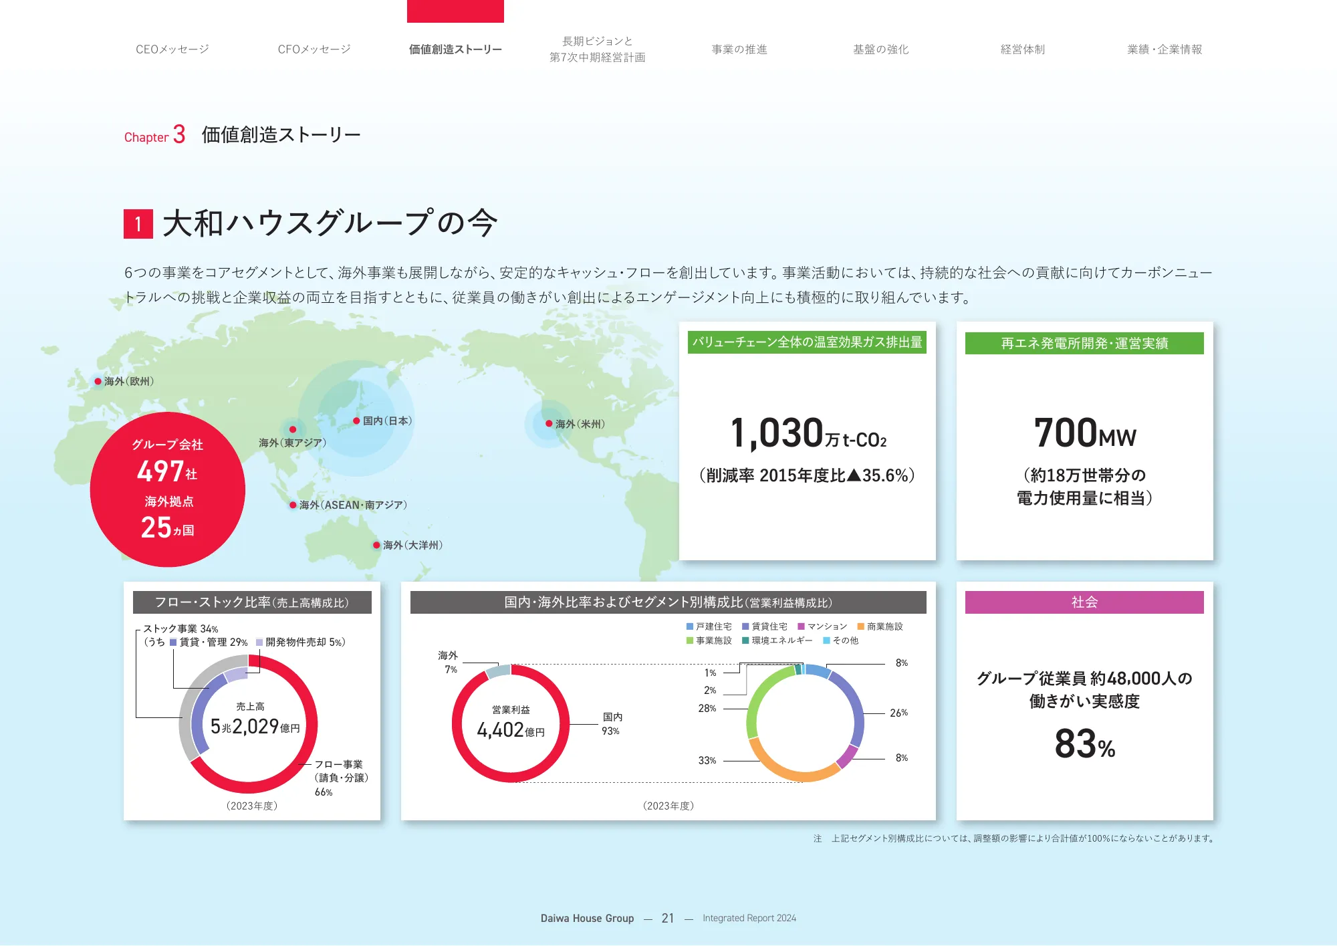Click the 再エネ発電所開発・運営実績 header
This screenshot has height=946, width=1337.
click(x=1084, y=343)
